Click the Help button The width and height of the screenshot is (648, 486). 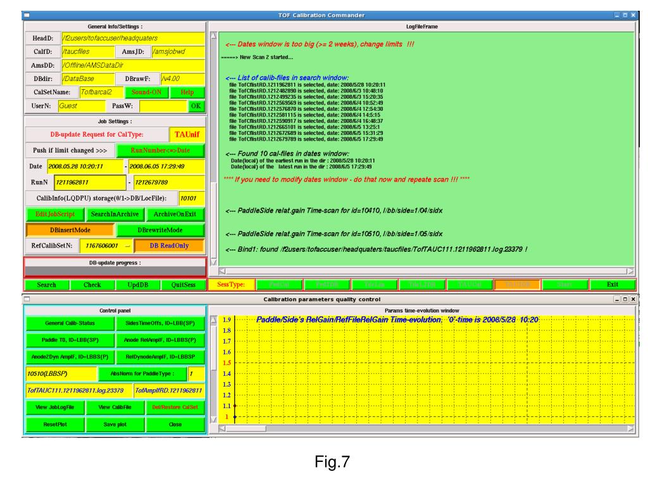pyautogui.click(x=187, y=92)
